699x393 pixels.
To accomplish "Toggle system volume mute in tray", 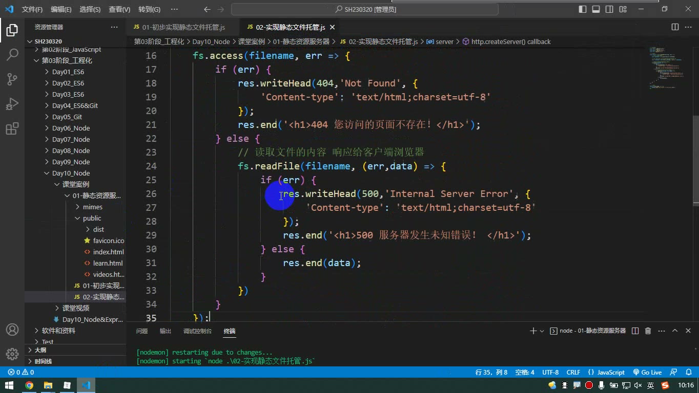I will click(638, 385).
